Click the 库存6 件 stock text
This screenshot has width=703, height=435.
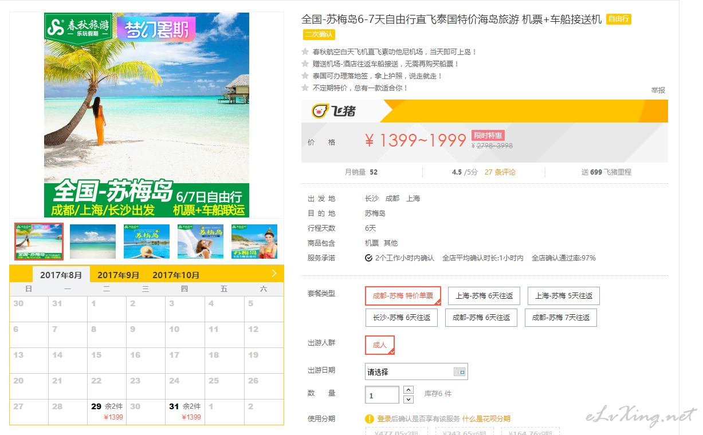(438, 394)
